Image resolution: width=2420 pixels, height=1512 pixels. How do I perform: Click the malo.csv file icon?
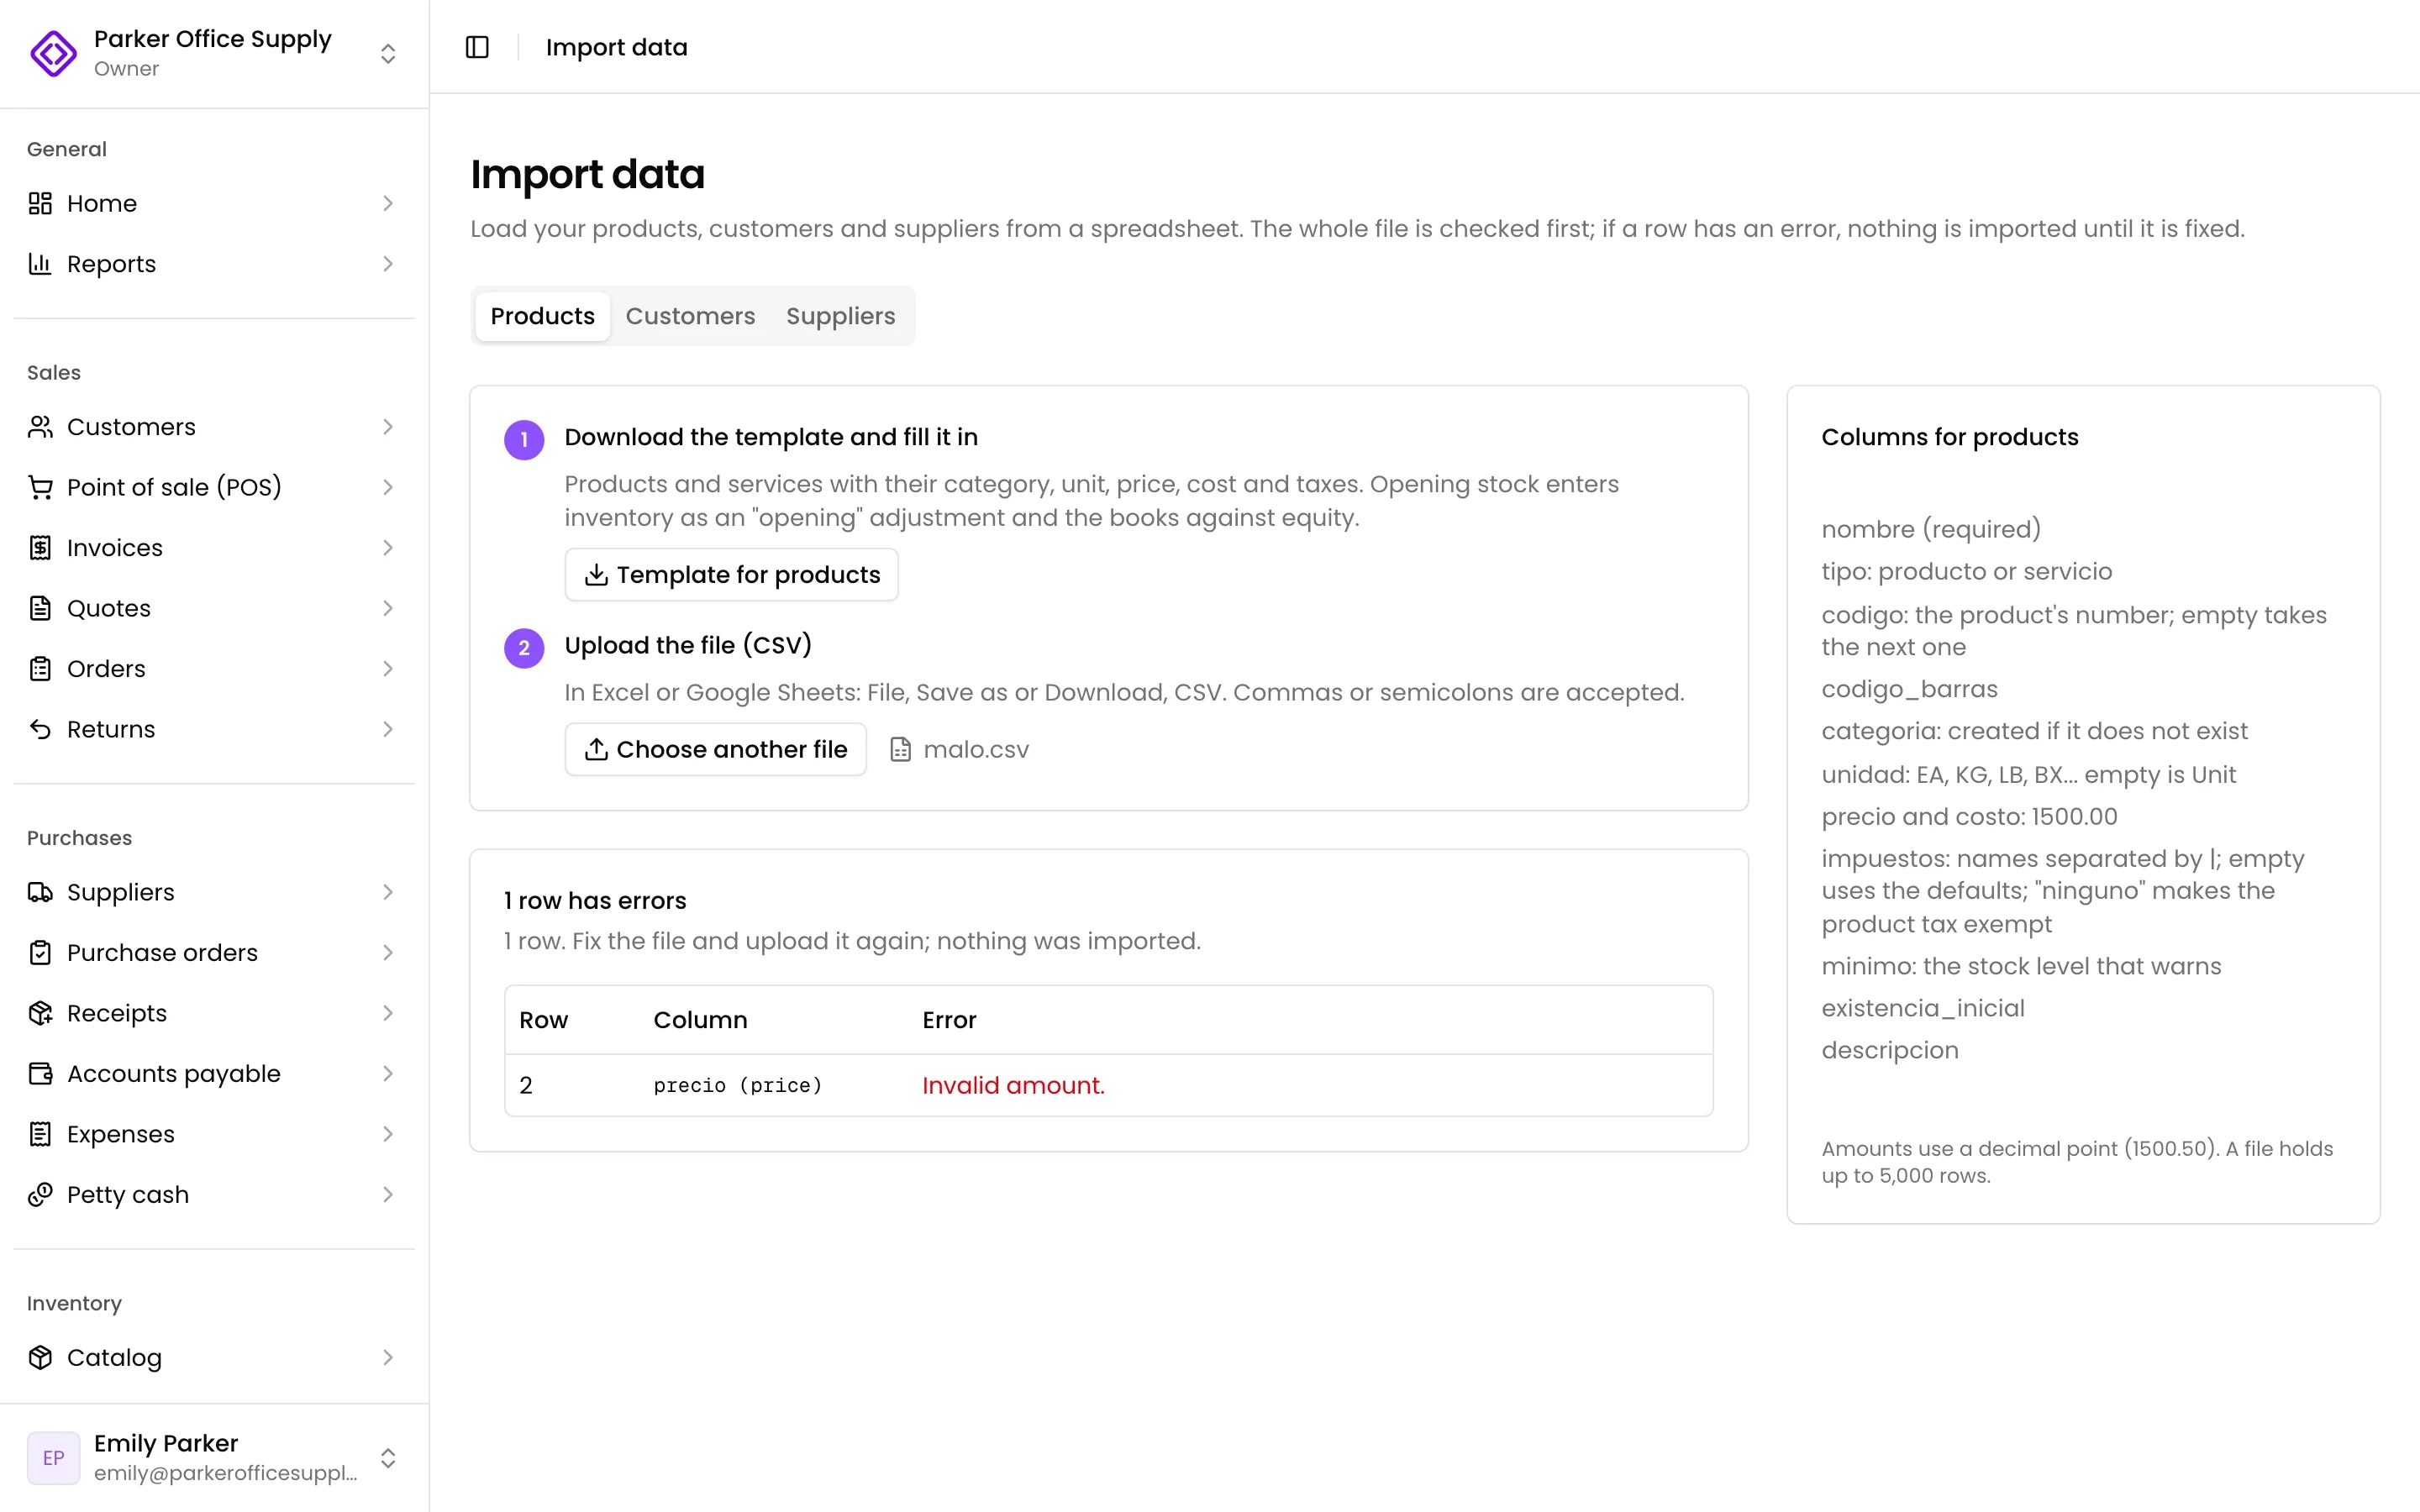coord(900,749)
